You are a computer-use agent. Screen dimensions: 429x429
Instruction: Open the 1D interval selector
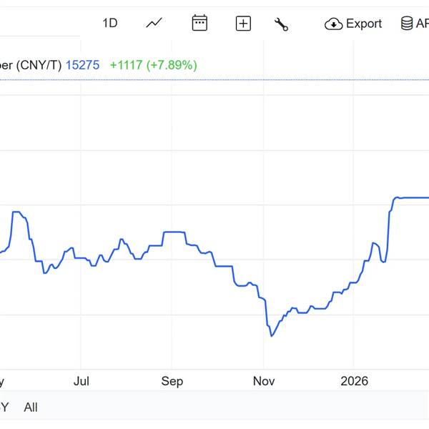coord(109,24)
